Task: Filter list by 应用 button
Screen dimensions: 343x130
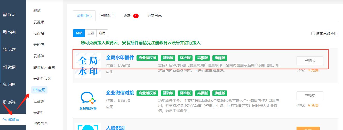Action: coord(102,33)
